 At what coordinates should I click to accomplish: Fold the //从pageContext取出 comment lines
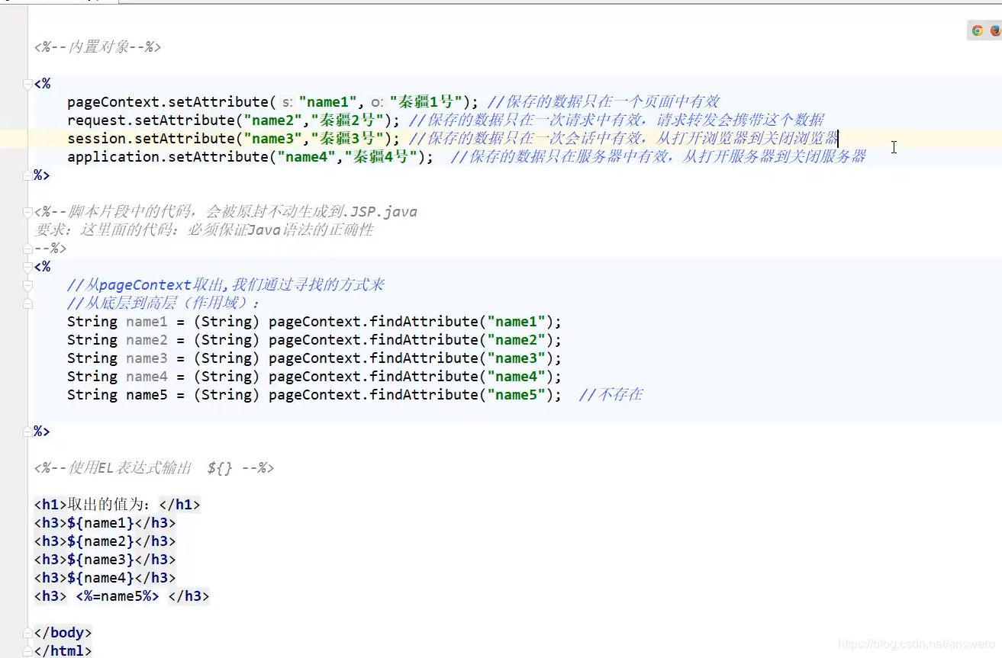coord(28,285)
